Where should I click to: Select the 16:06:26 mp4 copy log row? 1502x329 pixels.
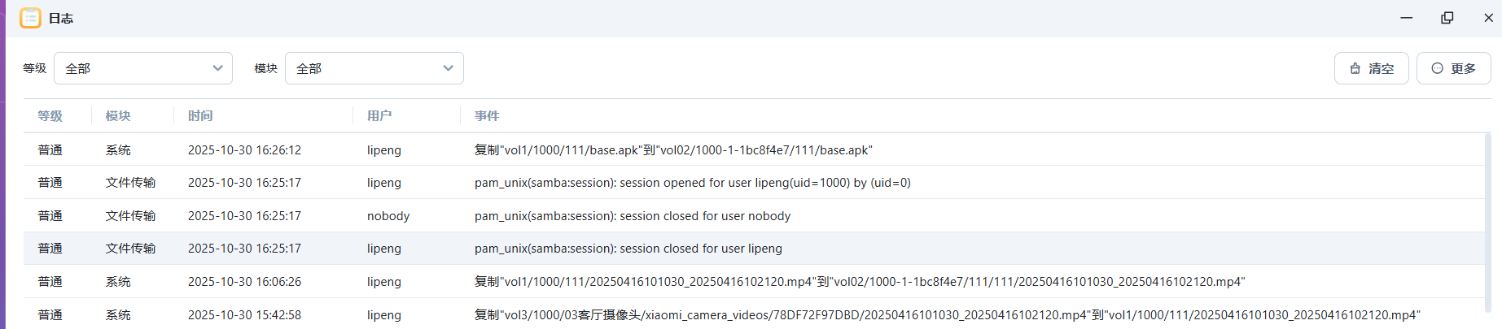(x=859, y=282)
